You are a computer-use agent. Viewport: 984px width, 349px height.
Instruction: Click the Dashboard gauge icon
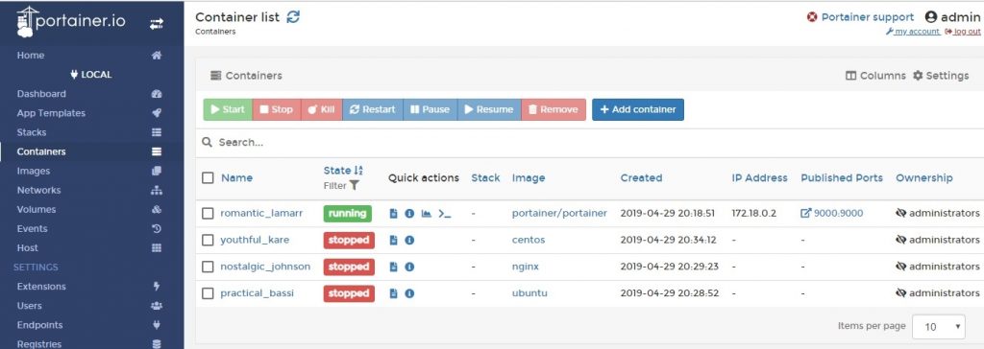coord(157,94)
